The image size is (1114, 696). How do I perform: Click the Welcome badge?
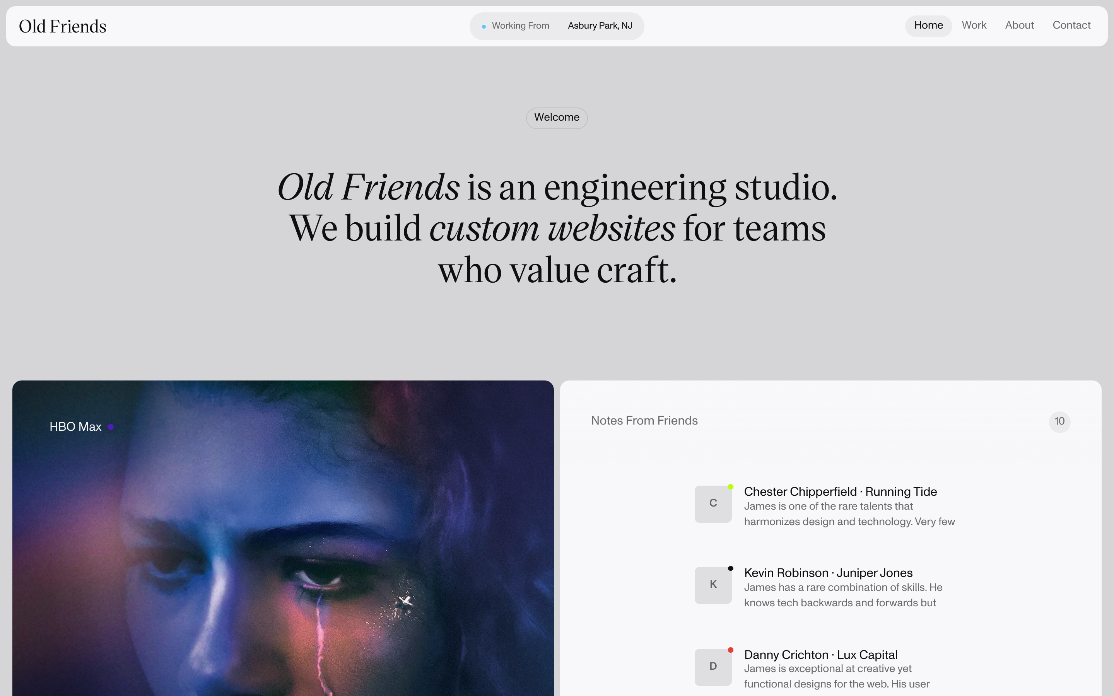(557, 118)
